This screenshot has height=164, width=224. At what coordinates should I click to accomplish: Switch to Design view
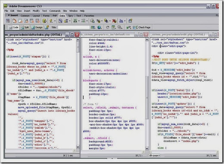37,27
